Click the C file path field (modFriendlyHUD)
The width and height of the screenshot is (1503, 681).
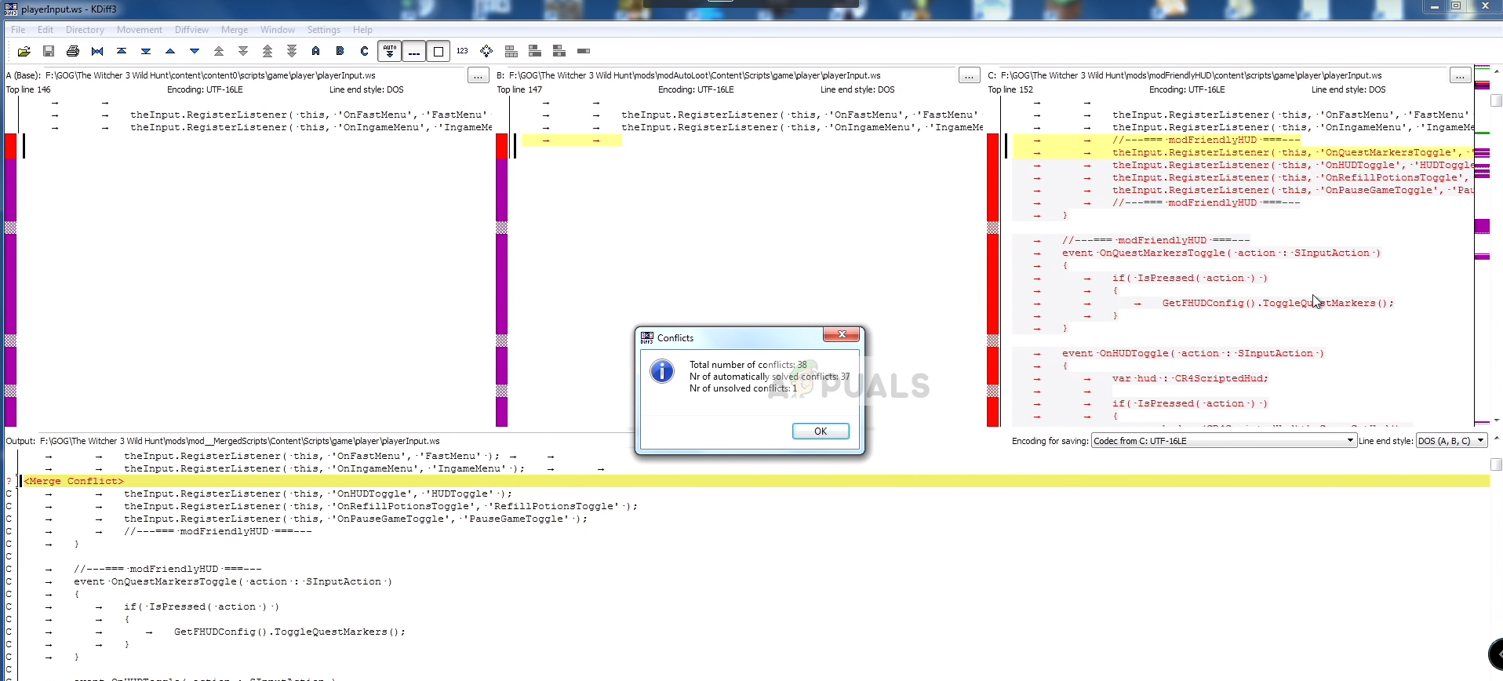pyautogui.click(x=1223, y=75)
